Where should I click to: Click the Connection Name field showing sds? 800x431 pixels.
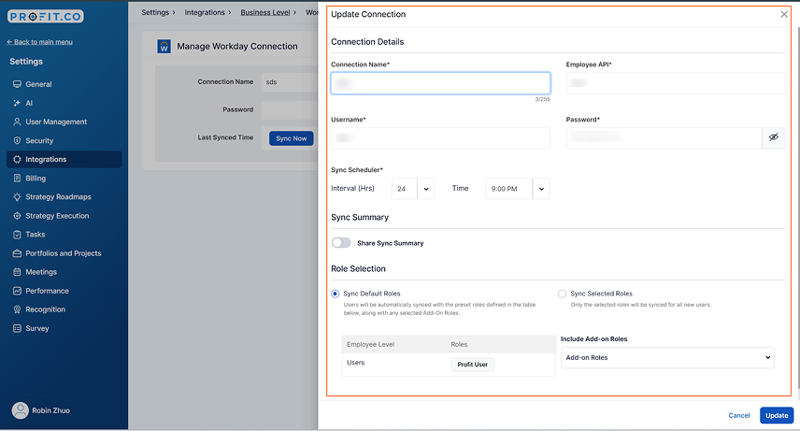coord(290,81)
